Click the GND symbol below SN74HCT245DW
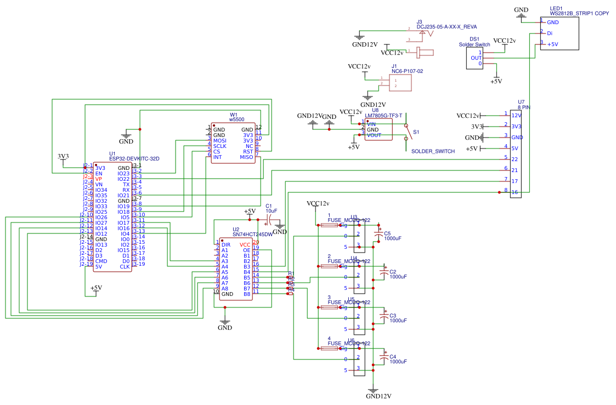The height and width of the screenshot is (405, 616). tap(224, 324)
